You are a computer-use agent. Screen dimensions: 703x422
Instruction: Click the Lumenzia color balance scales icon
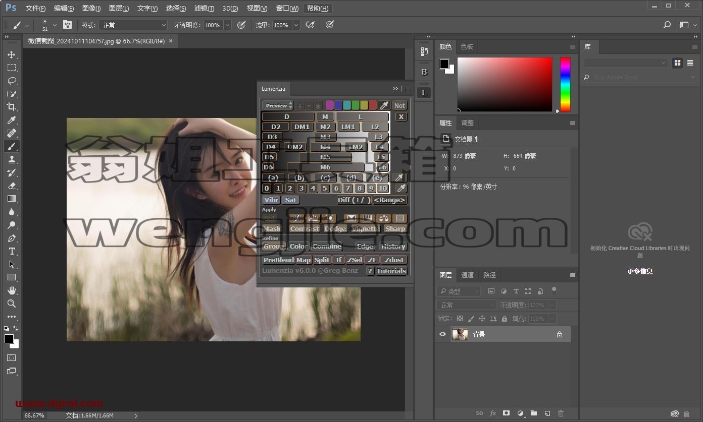(384, 218)
